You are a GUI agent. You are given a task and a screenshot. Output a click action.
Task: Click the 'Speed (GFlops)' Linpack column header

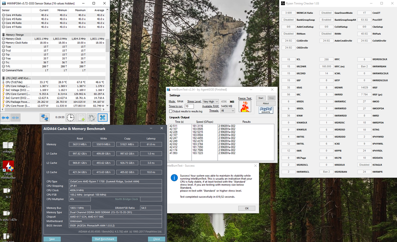[204, 122]
